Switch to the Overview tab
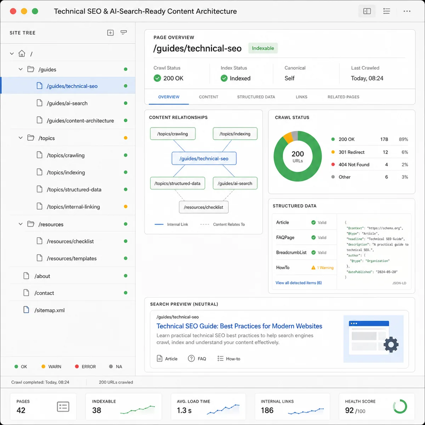Image resolution: width=425 pixels, height=425 pixels. [x=169, y=97]
